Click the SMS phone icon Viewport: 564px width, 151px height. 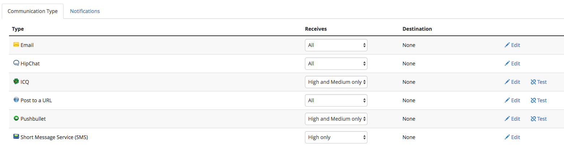pyautogui.click(x=16, y=137)
